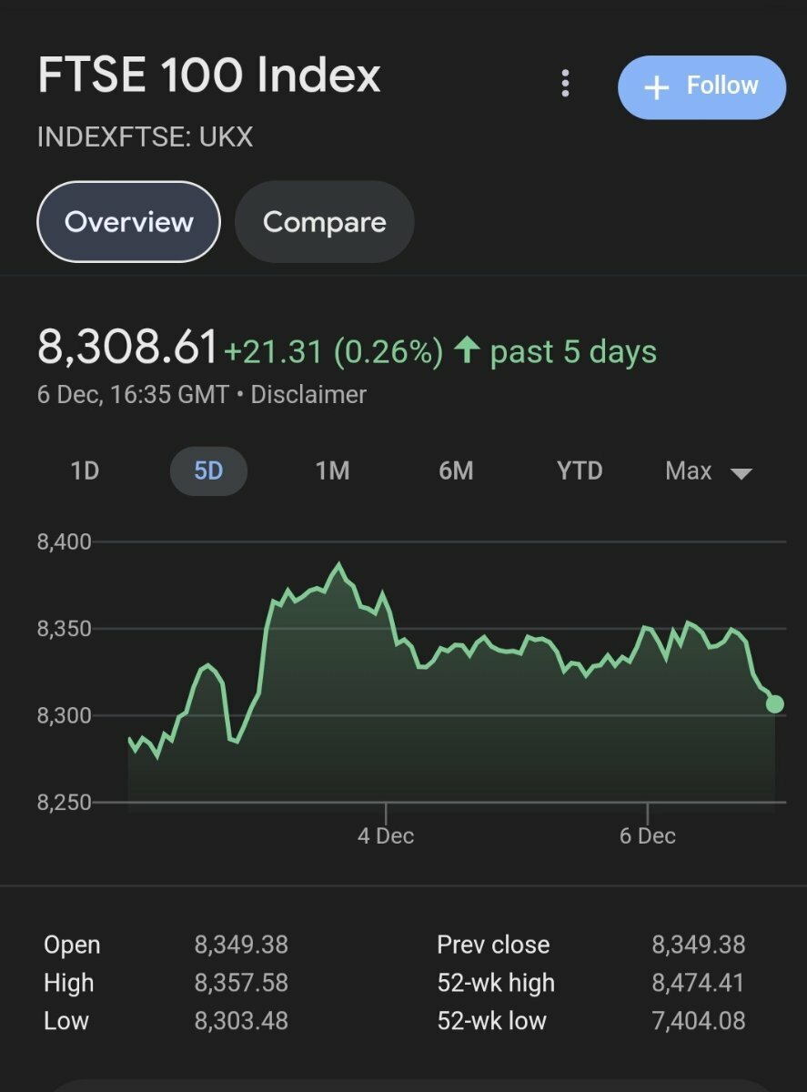Click the 4 Dec axis marker
The image size is (807, 1092).
pyautogui.click(x=386, y=835)
